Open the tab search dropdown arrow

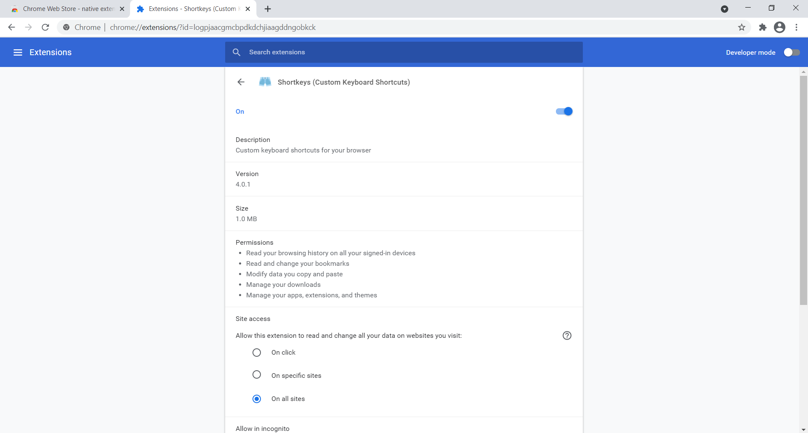click(724, 9)
